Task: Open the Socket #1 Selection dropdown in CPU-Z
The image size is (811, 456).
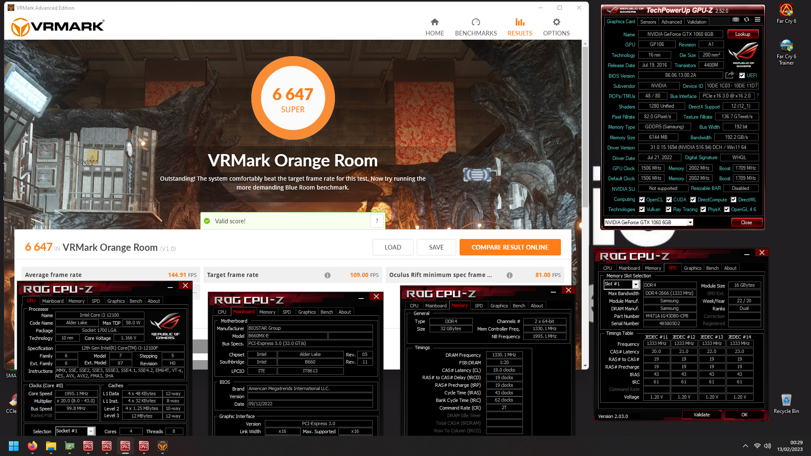Action: pyautogui.click(x=91, y=431)
